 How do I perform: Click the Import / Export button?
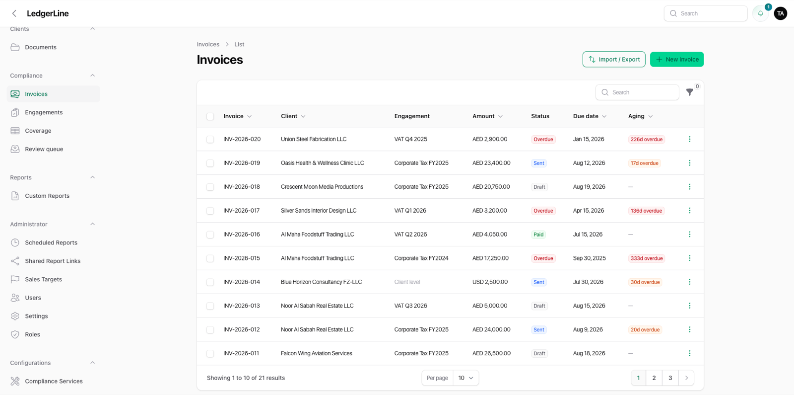(614, 59)
